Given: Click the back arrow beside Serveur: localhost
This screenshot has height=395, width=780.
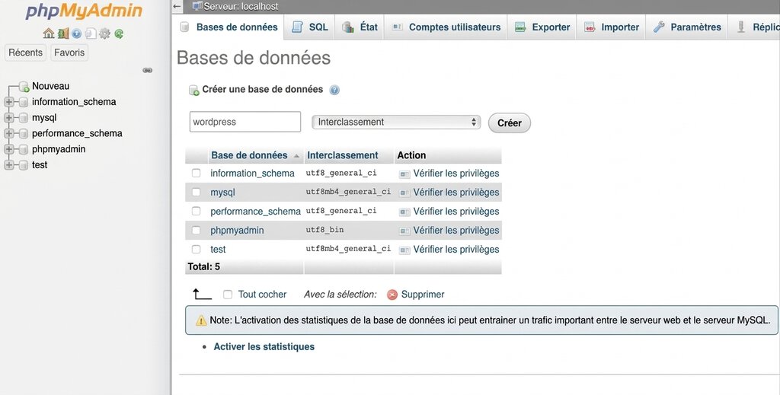Looking at the screenshot, I should [x=177, y=6].
